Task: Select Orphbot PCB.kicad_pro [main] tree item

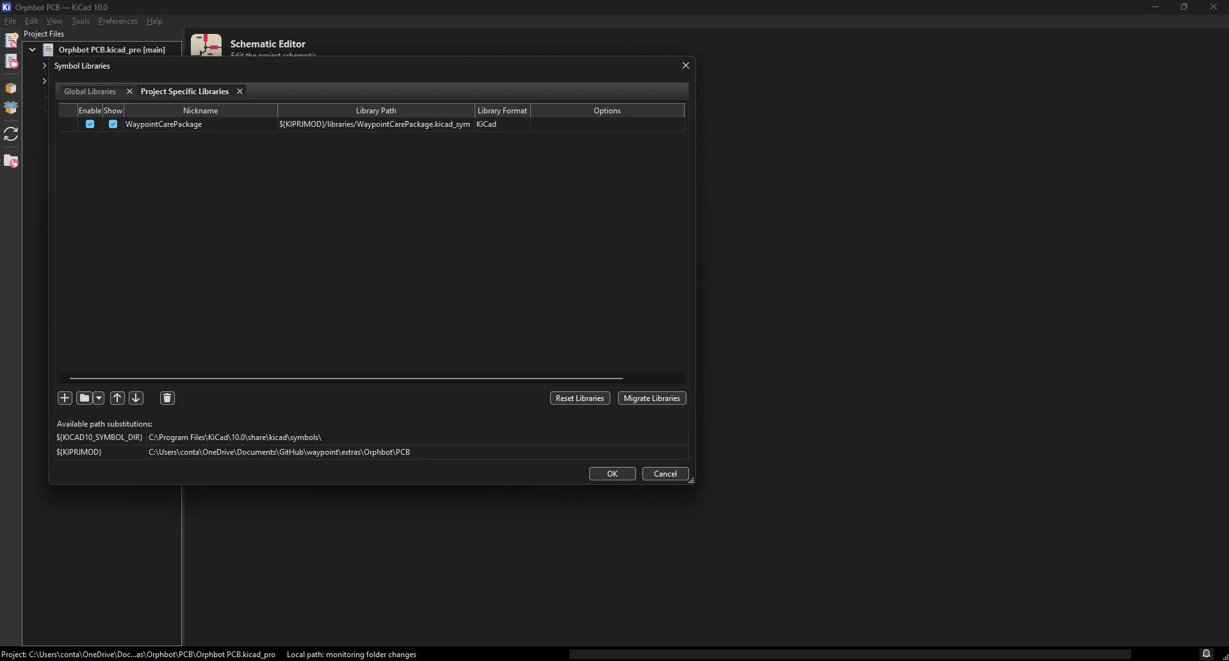Action: click(x=111, y=49)
